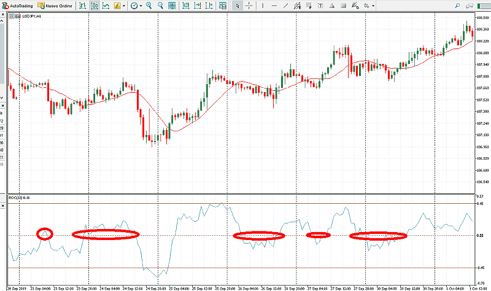Image resolution: width=491 pixels, height=291 pixels.
Task: Tile the chart windows
Action: [x=173, y=6]
